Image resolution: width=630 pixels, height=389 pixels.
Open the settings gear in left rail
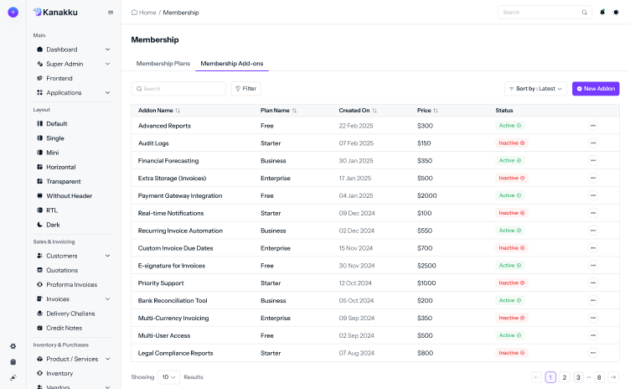tap(13, 346)
